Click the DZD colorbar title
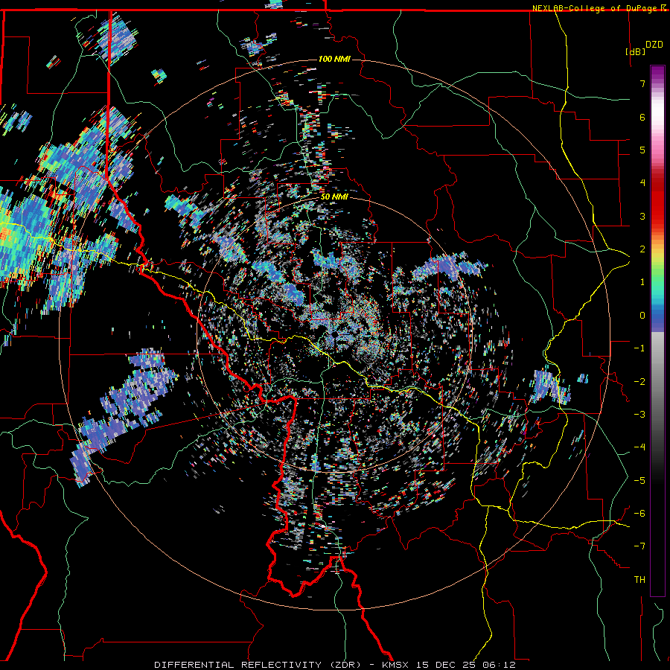This screenshot has height=670, width=670. click(654, 45)
